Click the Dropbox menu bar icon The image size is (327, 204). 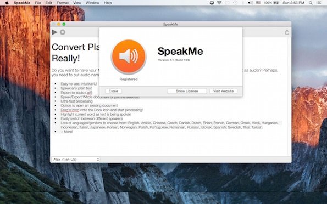coord(212,3)
